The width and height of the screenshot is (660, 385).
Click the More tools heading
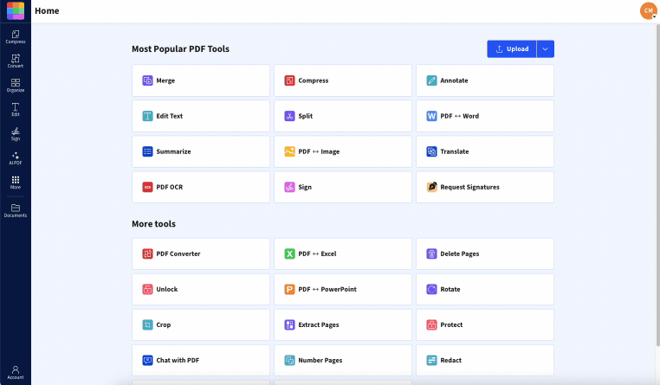coord(153,223)
